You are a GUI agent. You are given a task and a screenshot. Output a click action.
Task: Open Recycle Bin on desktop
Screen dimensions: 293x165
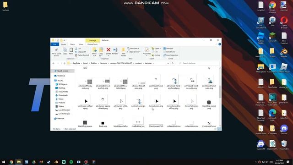284,145
